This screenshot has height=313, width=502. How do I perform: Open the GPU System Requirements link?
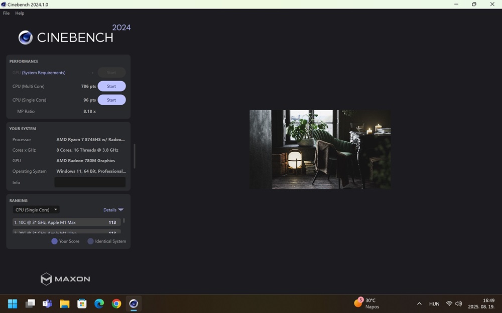click(x=43, y=73)
